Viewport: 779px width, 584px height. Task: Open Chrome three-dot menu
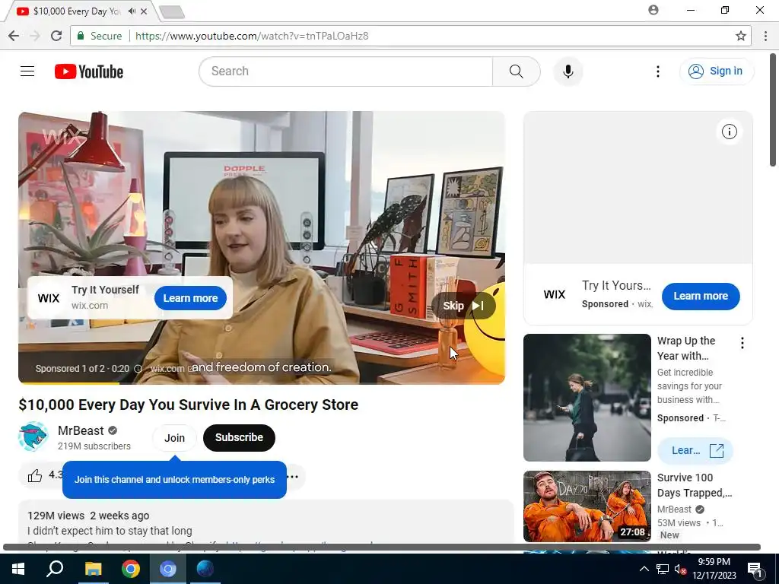[x=765, y=36]
